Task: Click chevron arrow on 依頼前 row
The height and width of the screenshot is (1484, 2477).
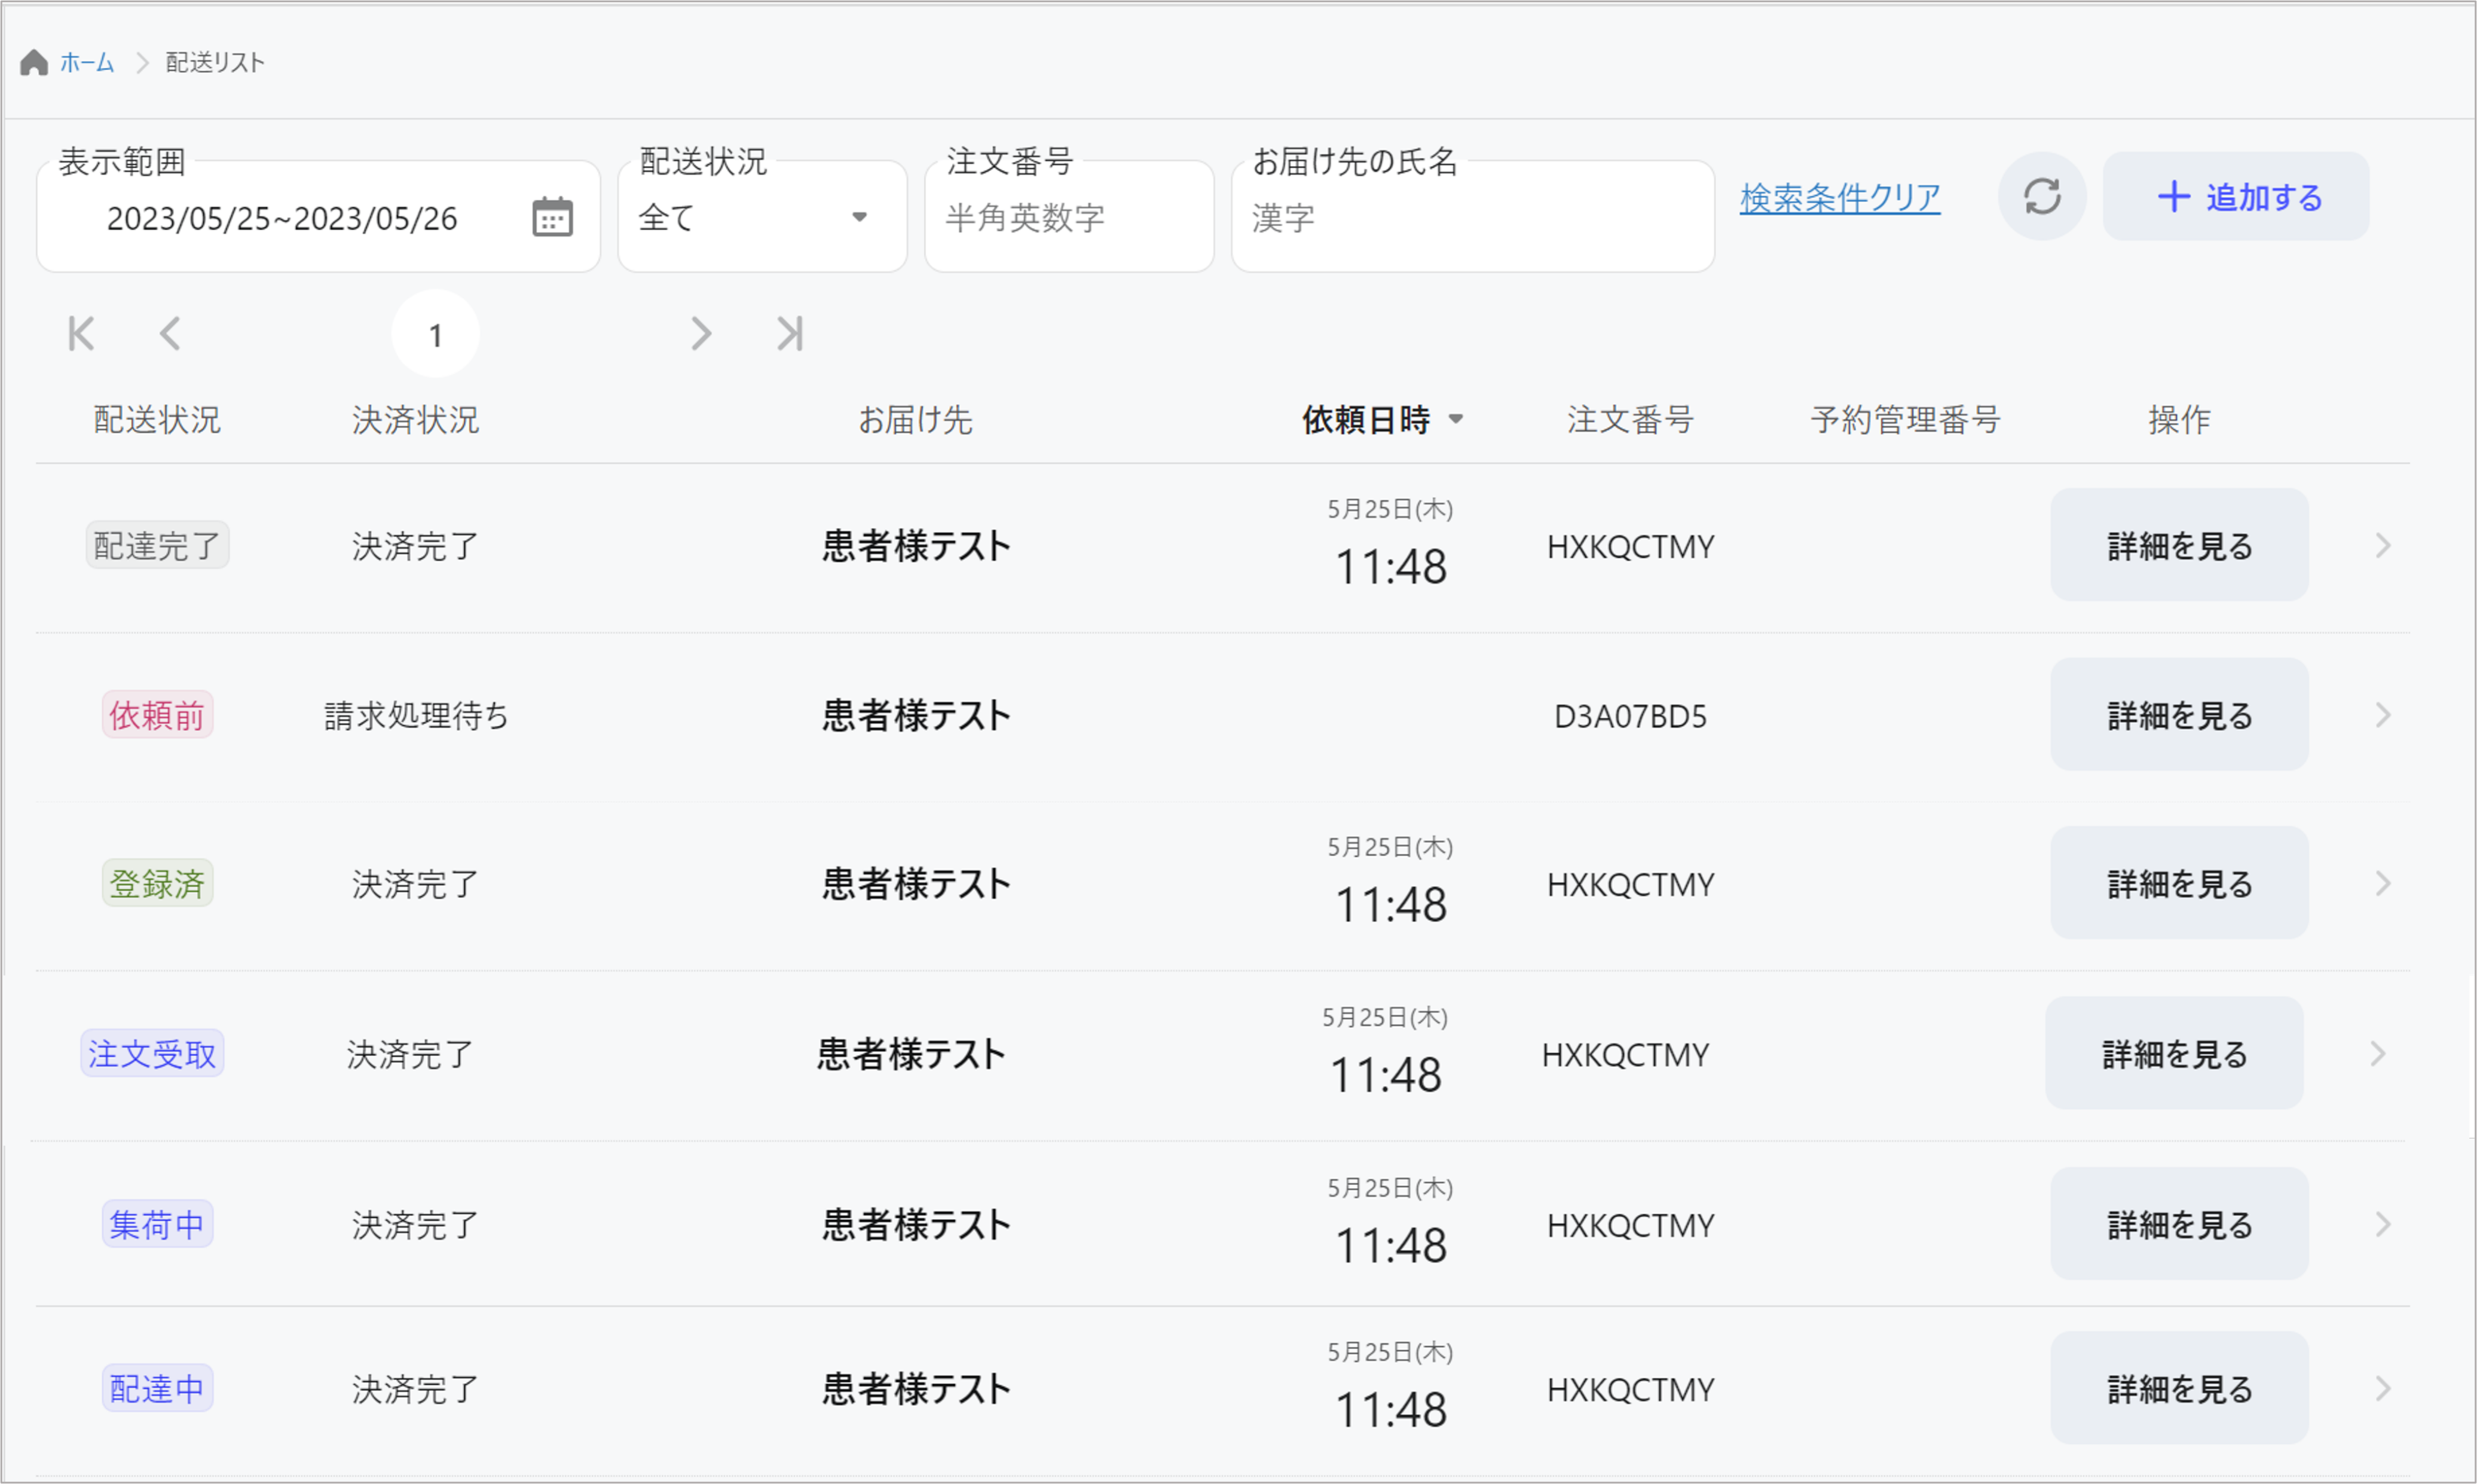Action: 2383,715
